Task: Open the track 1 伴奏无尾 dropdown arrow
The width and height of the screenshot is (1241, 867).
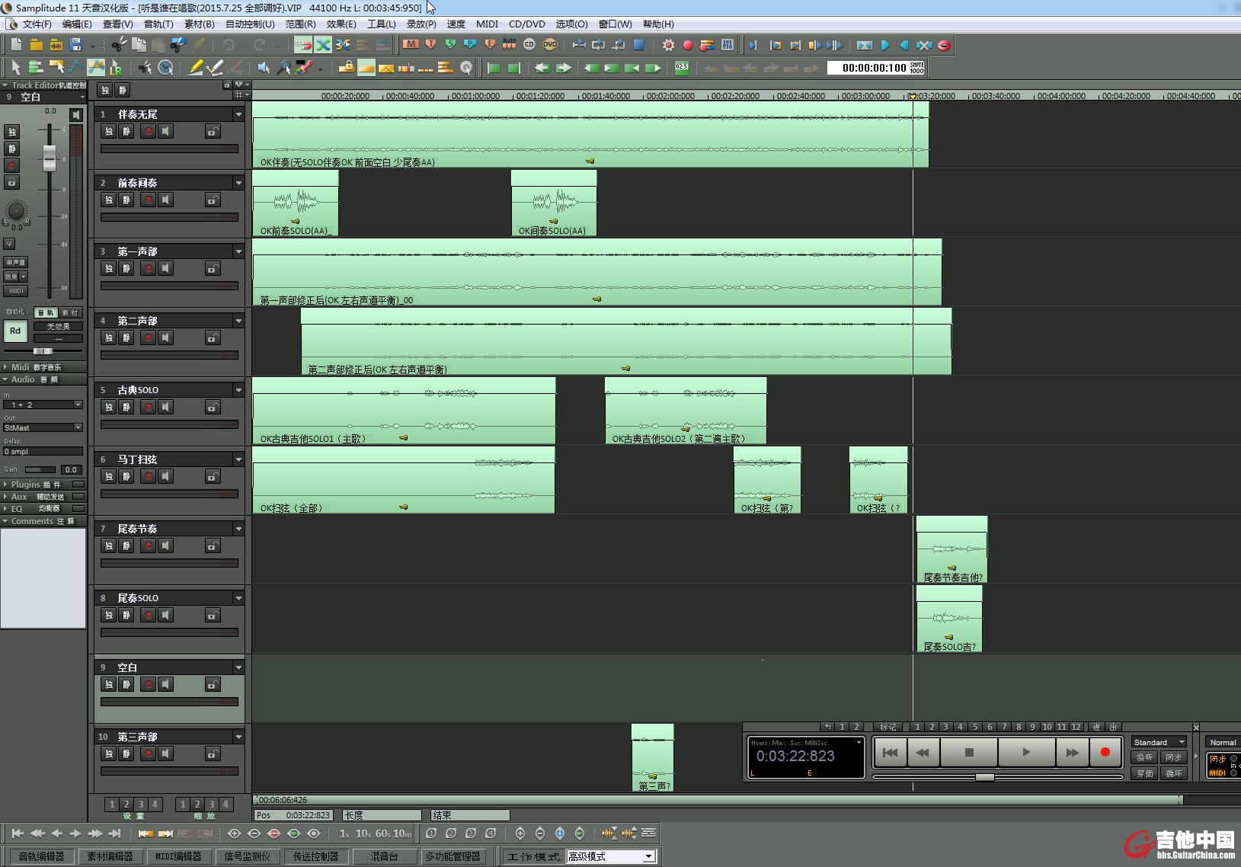Action: coord(238,114)
